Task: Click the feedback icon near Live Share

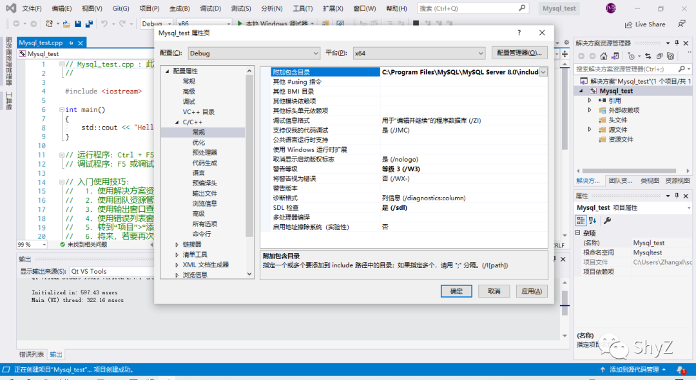Action: coord(681,24)
